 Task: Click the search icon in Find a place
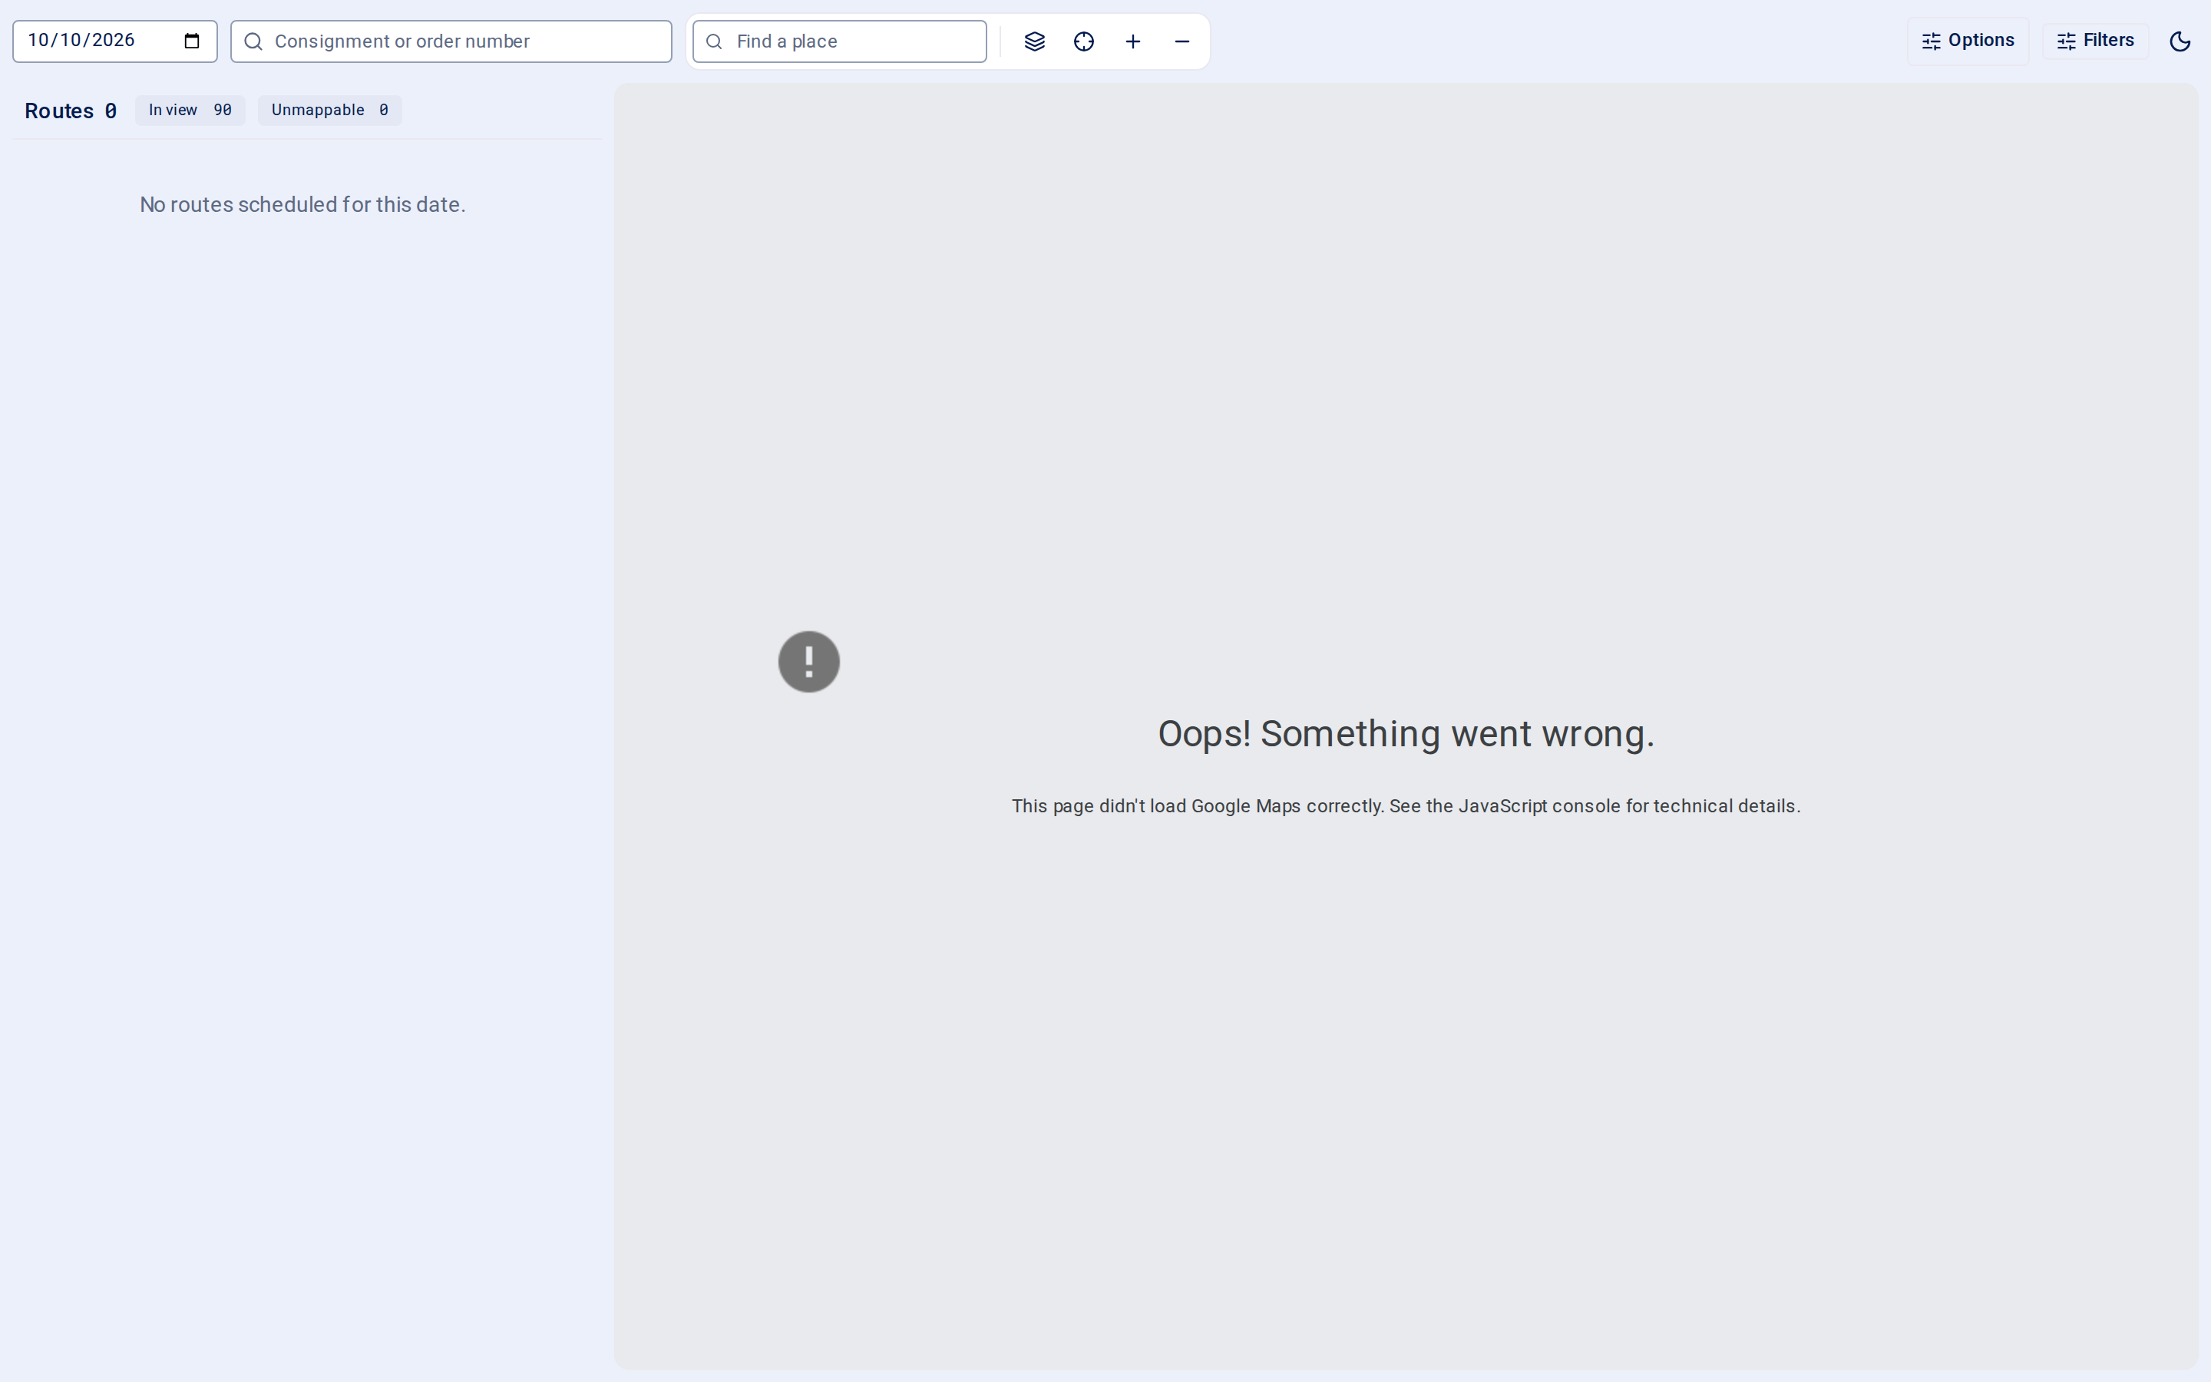(715, 41)
